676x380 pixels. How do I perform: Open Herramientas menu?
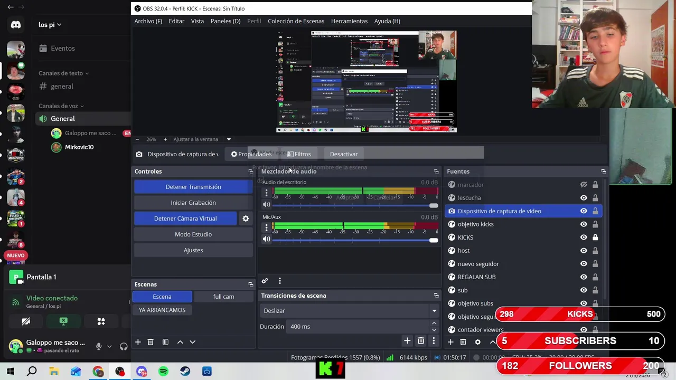(x=349, y=21)
